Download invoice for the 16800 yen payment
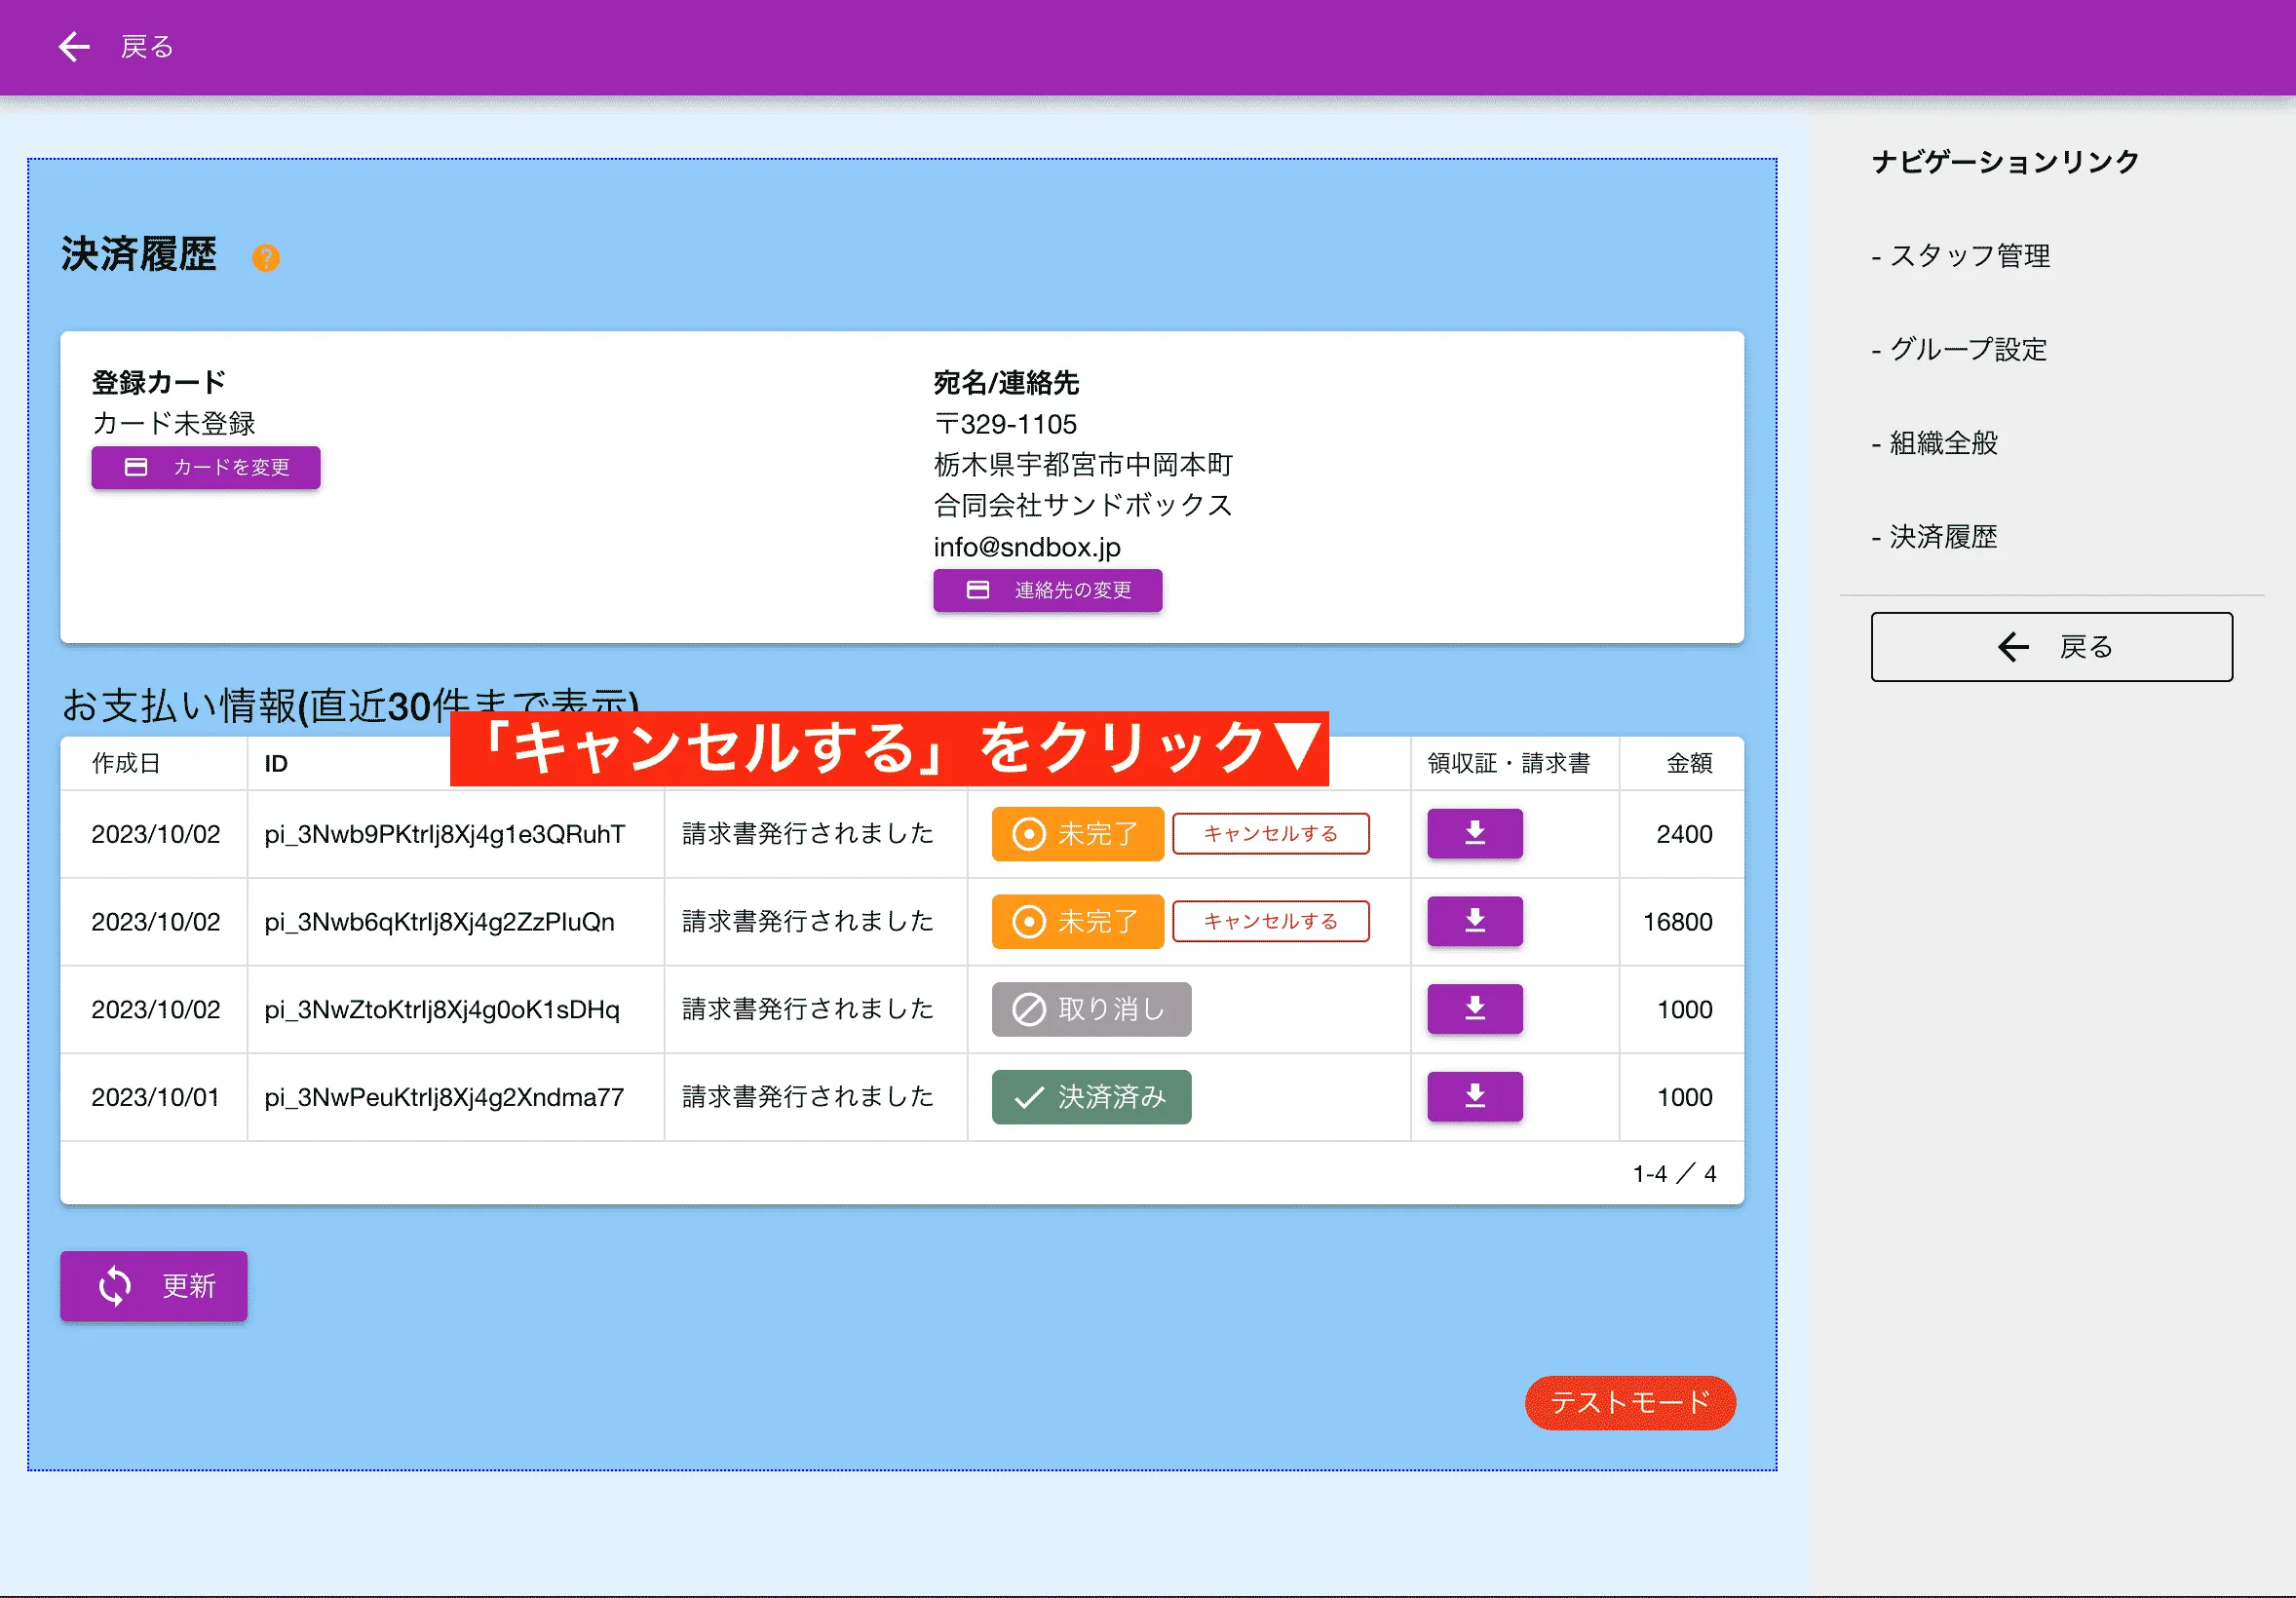Image resolution: width=2296 pixels, height=1598 pixels. point(1474,921)
